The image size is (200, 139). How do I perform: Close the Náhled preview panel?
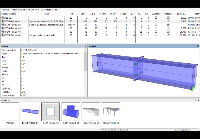(x=198, y=46)
